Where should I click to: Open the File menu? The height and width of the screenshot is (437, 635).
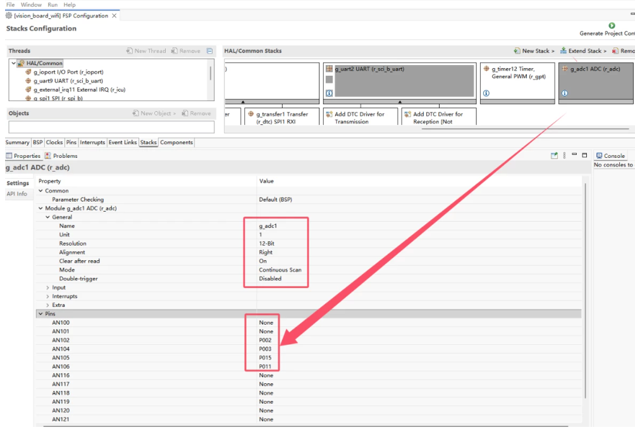pyautogui.click(x=11, y=4)
